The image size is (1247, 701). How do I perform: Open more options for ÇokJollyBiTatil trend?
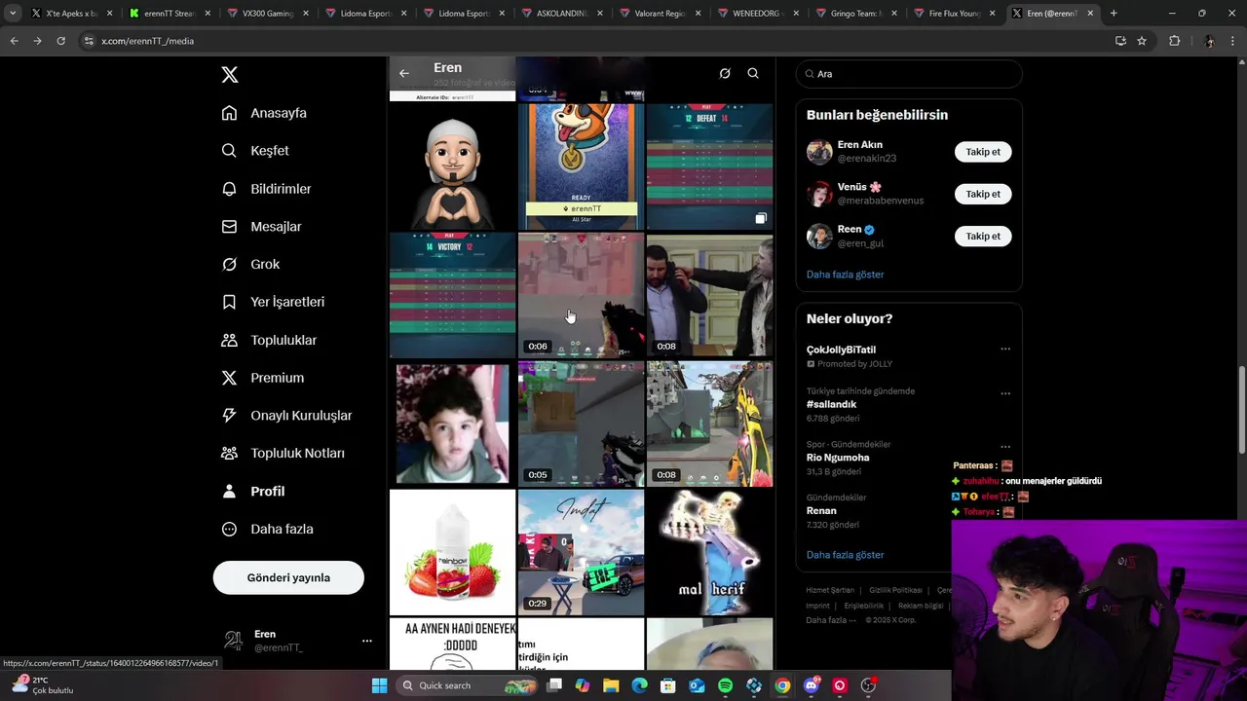(x=1005, y=350)
